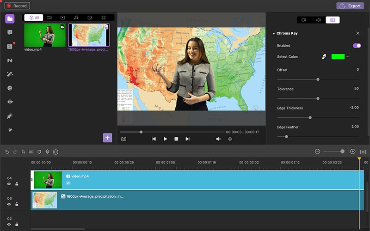Undo the last edit
Screen dimensions: 370x231
point(7,152)
